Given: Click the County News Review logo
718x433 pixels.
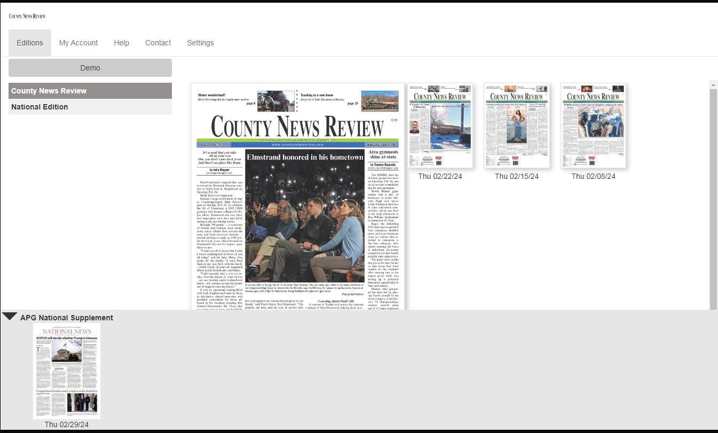Looking at the screenshot, I should coord(27,16).
